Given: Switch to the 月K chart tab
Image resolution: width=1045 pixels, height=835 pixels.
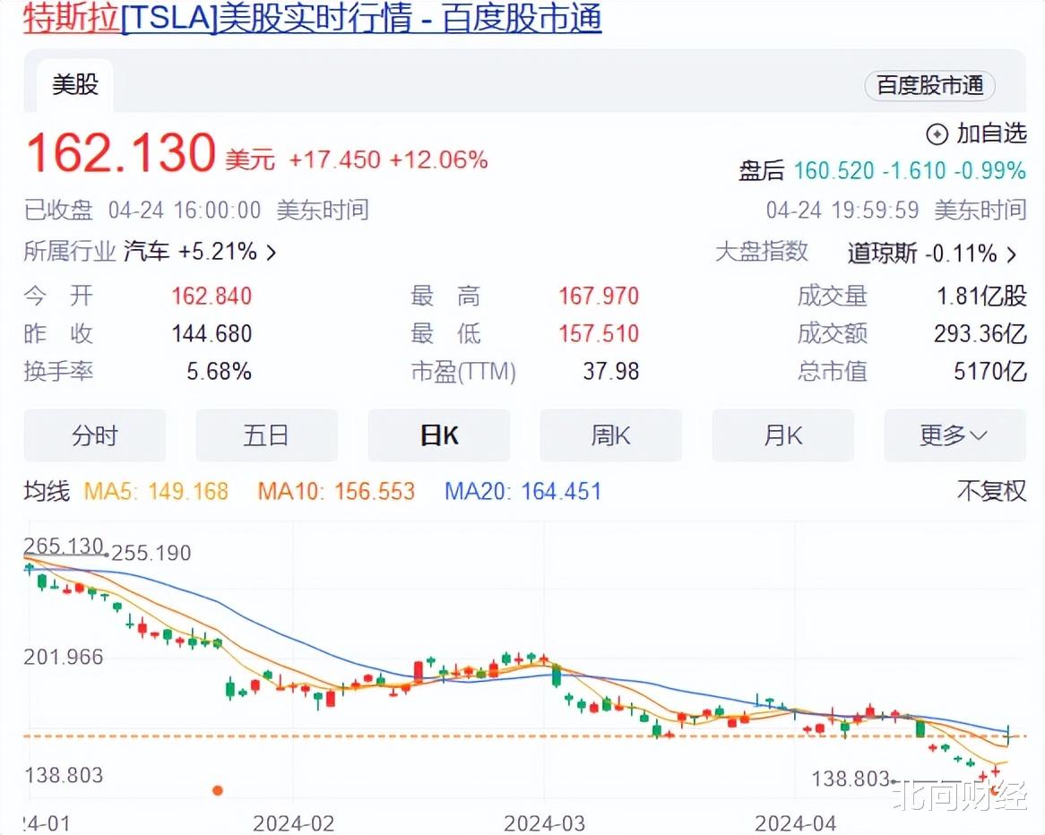Looking at the screenshot, I should [x=782, y=435].
